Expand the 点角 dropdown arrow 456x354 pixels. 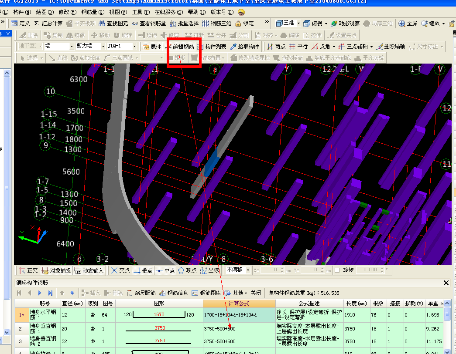334,47
